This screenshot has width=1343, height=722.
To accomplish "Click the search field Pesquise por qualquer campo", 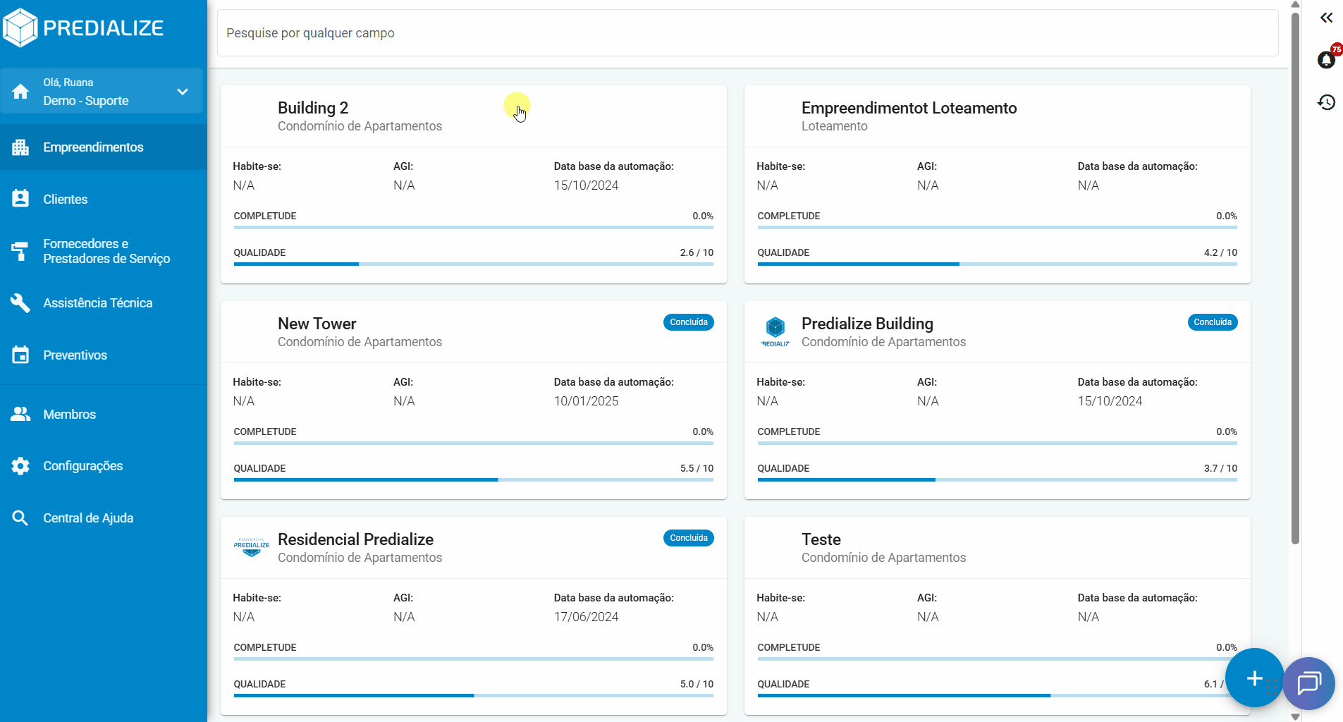I will [747, 33].
